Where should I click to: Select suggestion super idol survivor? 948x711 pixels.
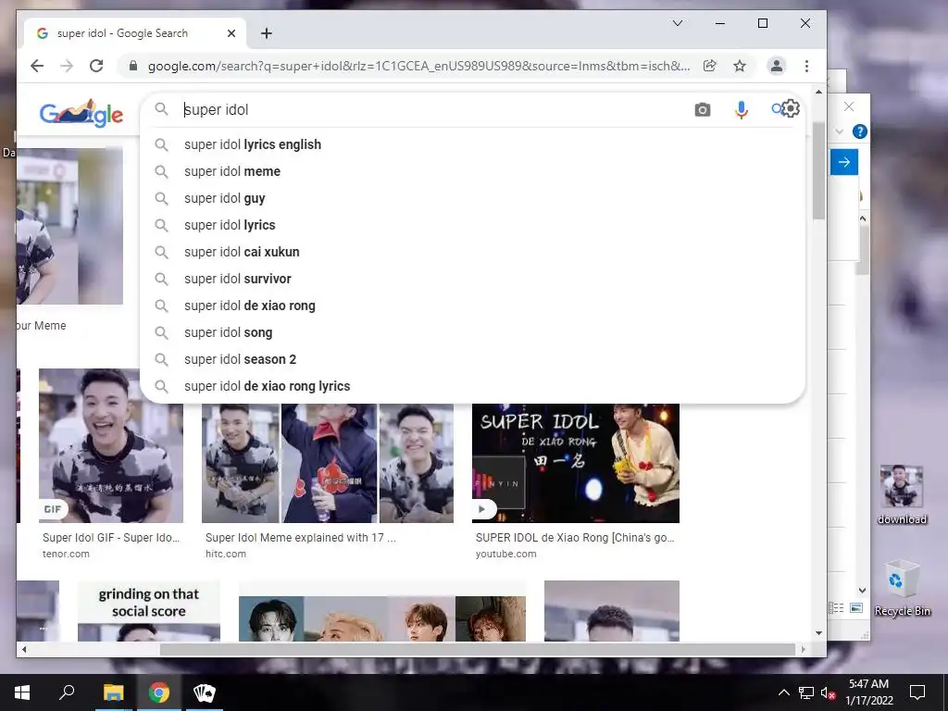(x=473, y=279)
